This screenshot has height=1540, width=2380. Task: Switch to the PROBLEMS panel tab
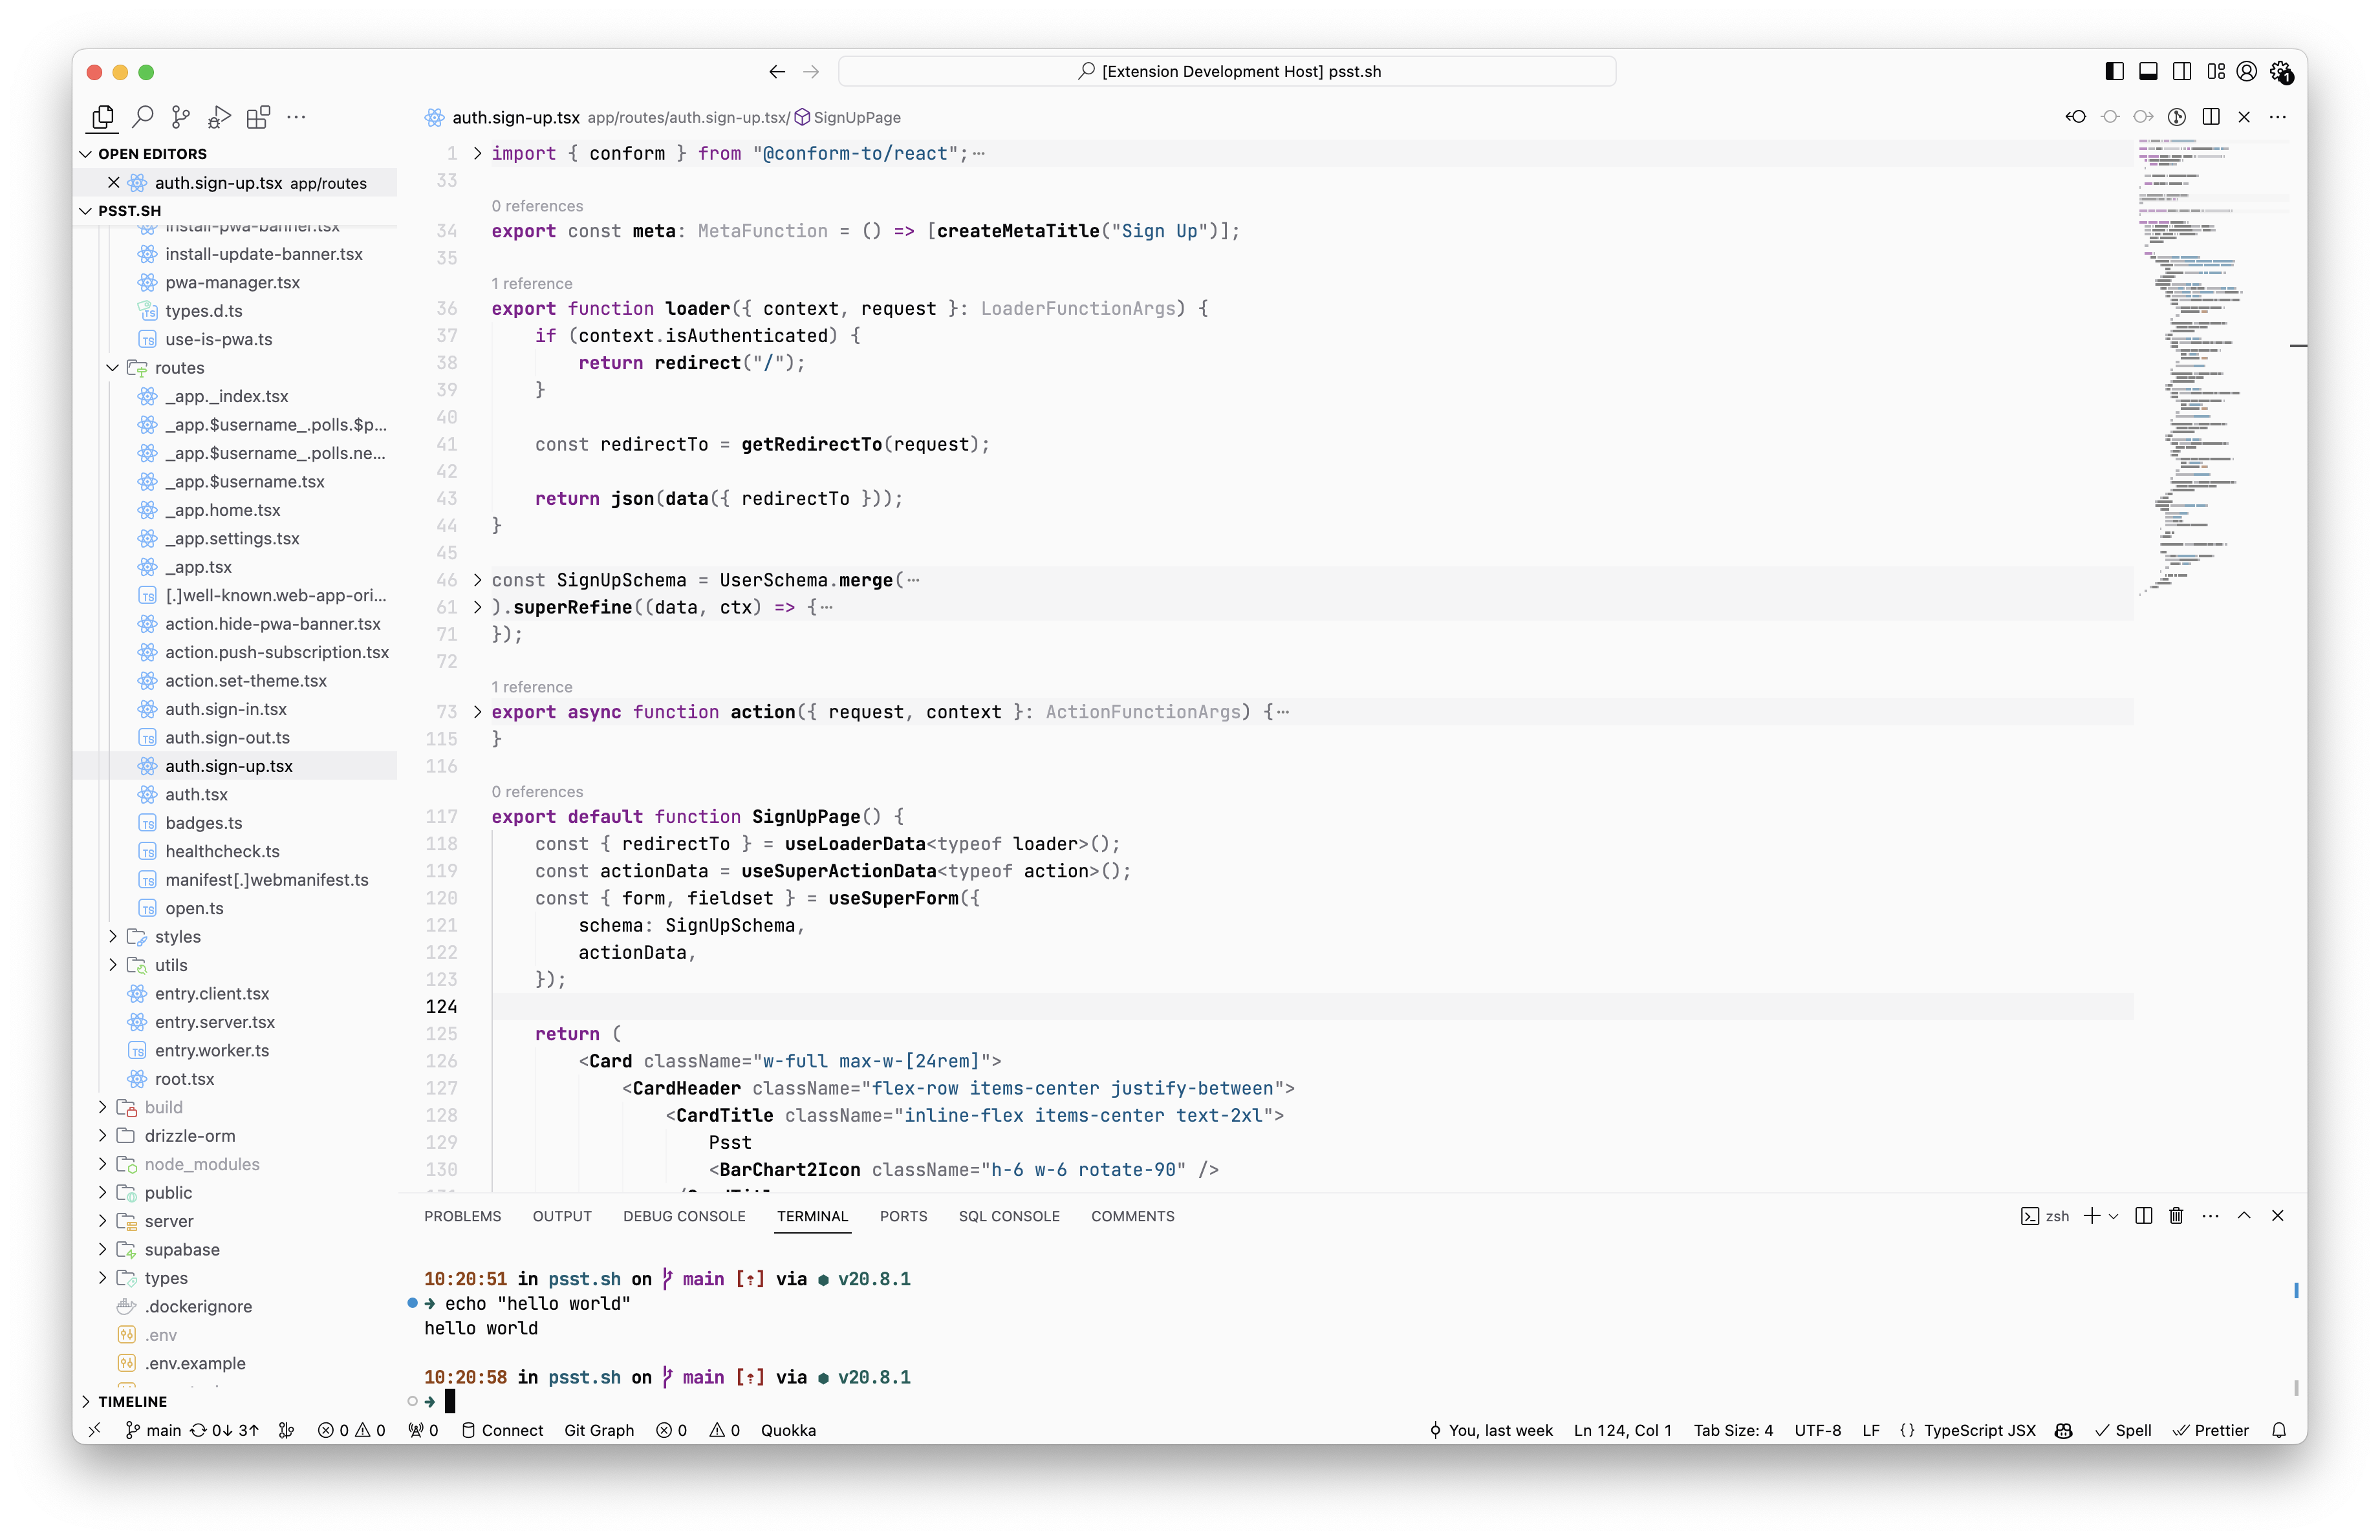[462, 1216]
